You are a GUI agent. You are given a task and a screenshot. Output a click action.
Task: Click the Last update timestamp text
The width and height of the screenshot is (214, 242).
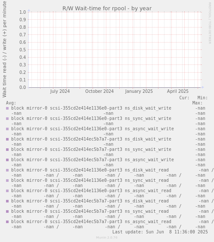(160, 232)
